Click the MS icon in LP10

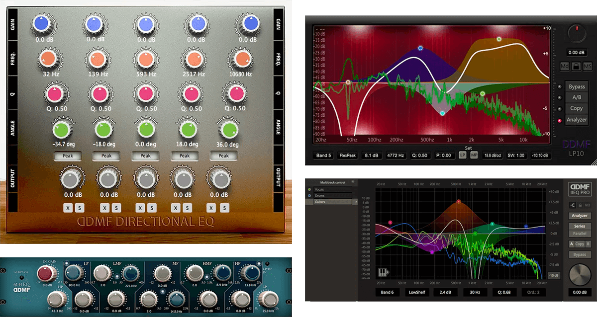pos(588,67)
